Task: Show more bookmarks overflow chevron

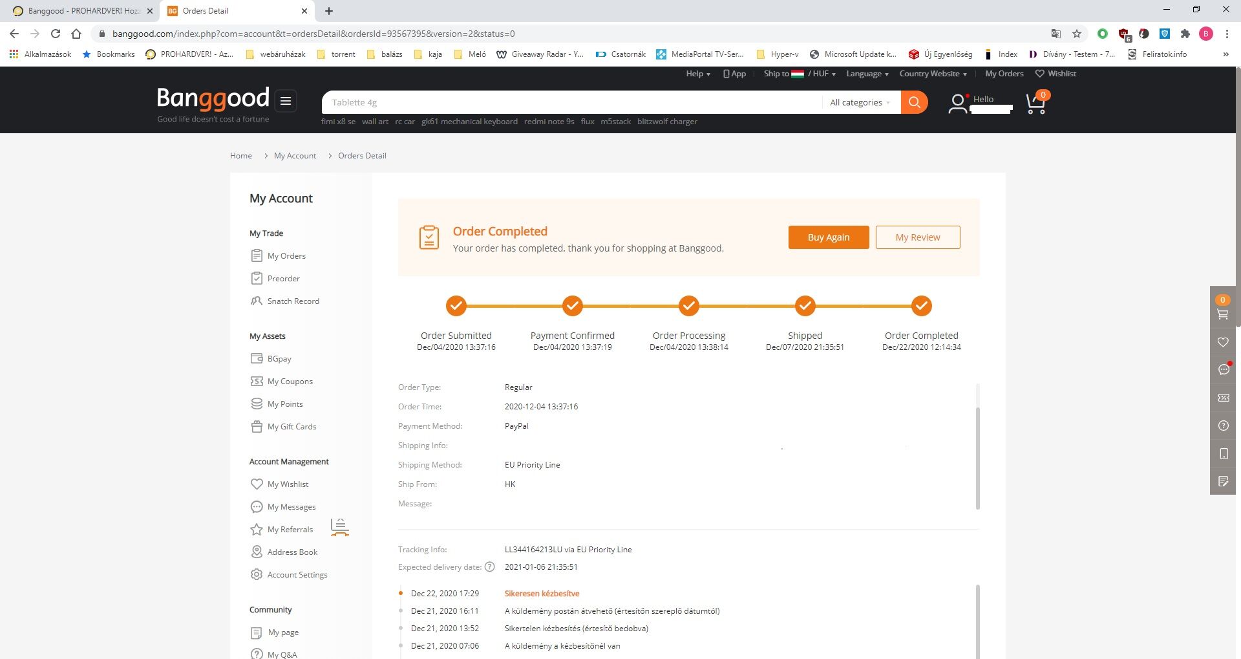Action: coord(1225,54)
